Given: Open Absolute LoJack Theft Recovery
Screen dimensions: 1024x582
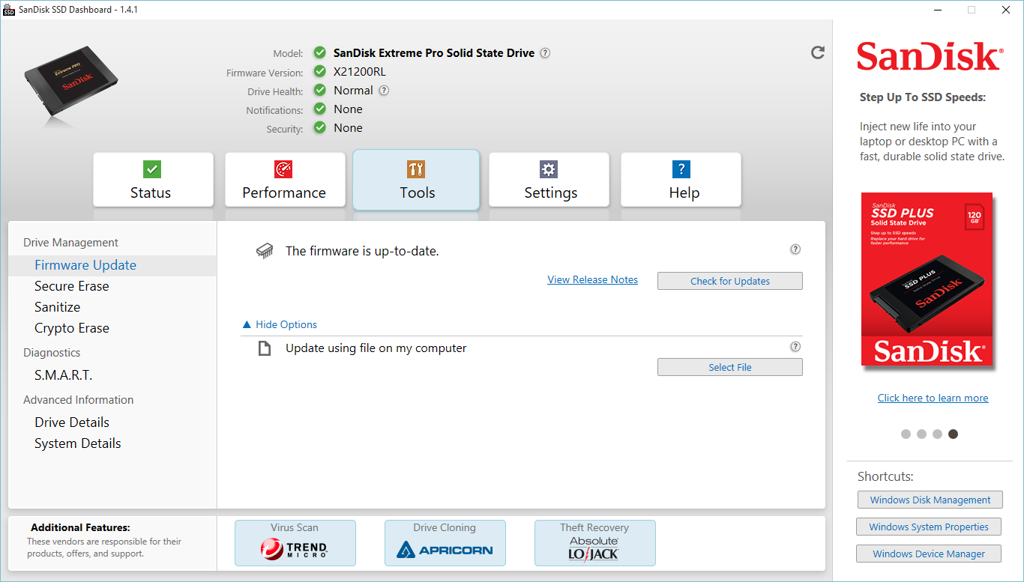Looking at the screenshot, I should 595,543.
